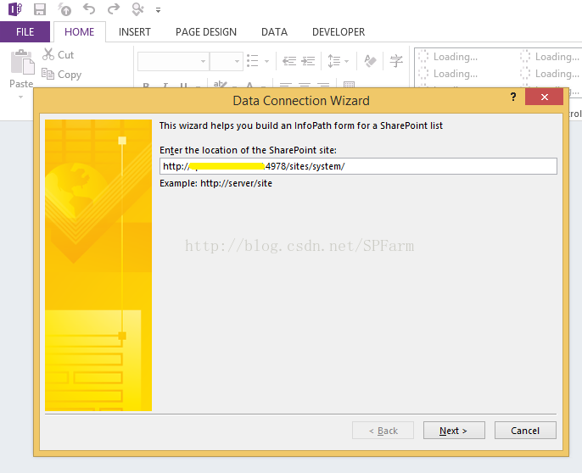Click the help question mark in wizard
582x473 pixels.
tap(513, 97)
